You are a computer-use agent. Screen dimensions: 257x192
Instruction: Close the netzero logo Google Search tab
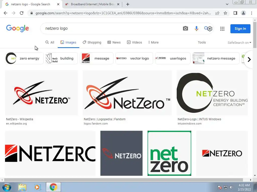click(x=58, y=4)
